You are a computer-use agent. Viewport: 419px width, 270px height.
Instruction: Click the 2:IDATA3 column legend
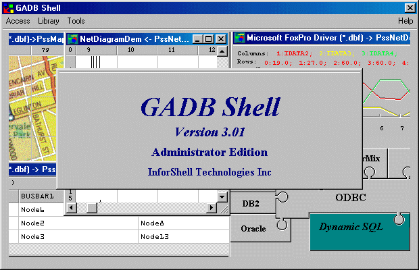337,53
